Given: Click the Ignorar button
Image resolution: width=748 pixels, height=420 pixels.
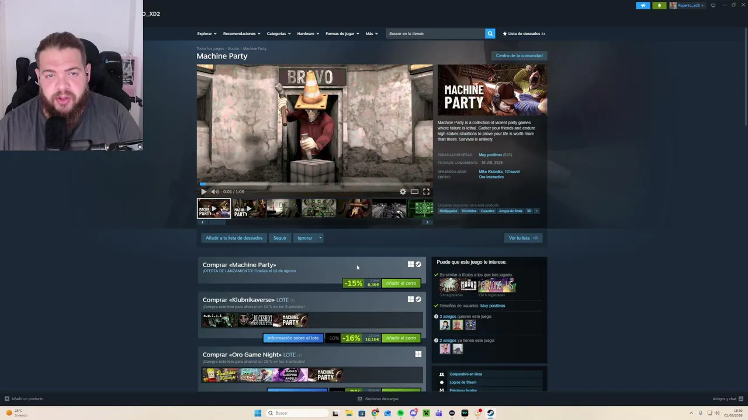Looking at the screenshot, I should (304, 238).
